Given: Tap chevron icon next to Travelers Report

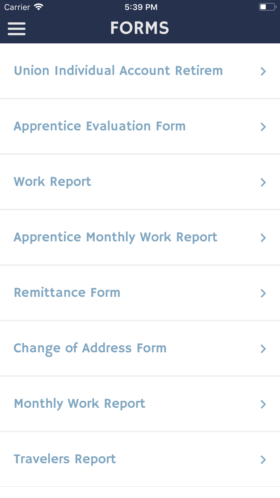Looking at the screenshot, I should coord(263,460).
